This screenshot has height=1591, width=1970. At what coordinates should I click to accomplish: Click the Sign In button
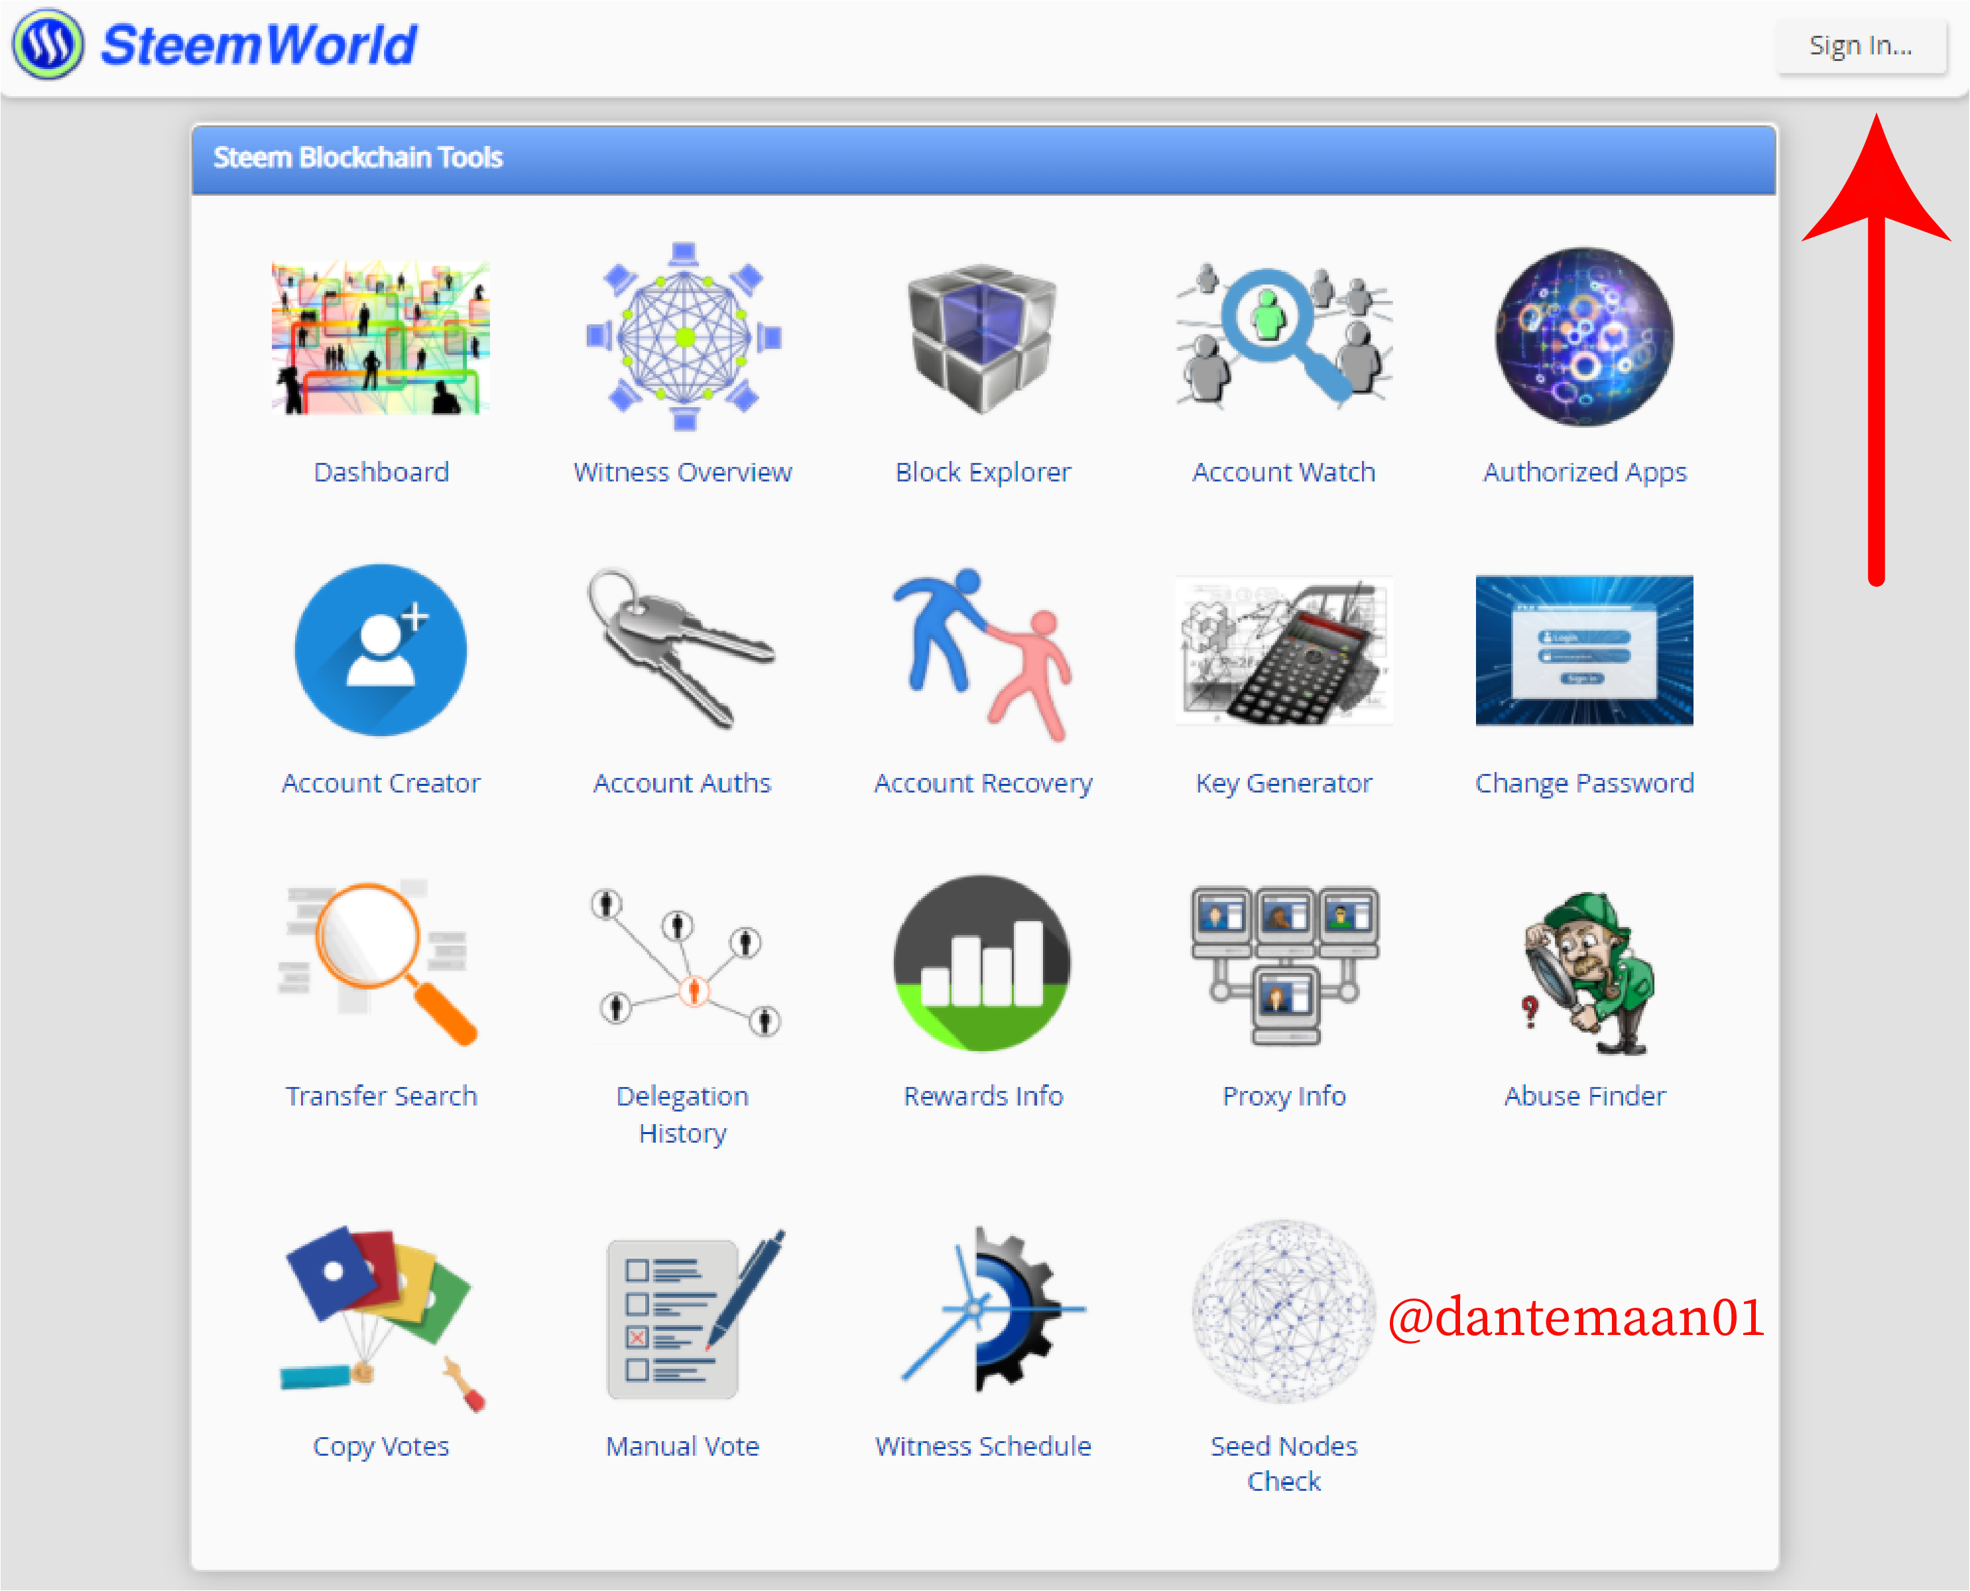[x=1861, y=45]
